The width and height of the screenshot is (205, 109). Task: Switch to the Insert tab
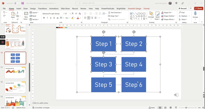[x=18, y=9]
